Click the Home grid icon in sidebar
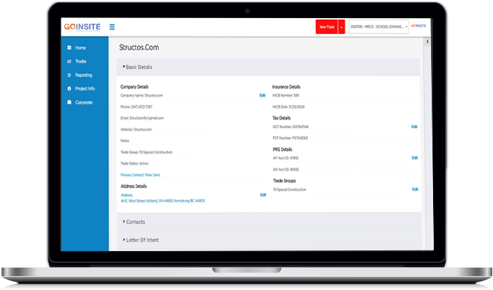This screenshot has height=290, width=493. tap(69, 48)
